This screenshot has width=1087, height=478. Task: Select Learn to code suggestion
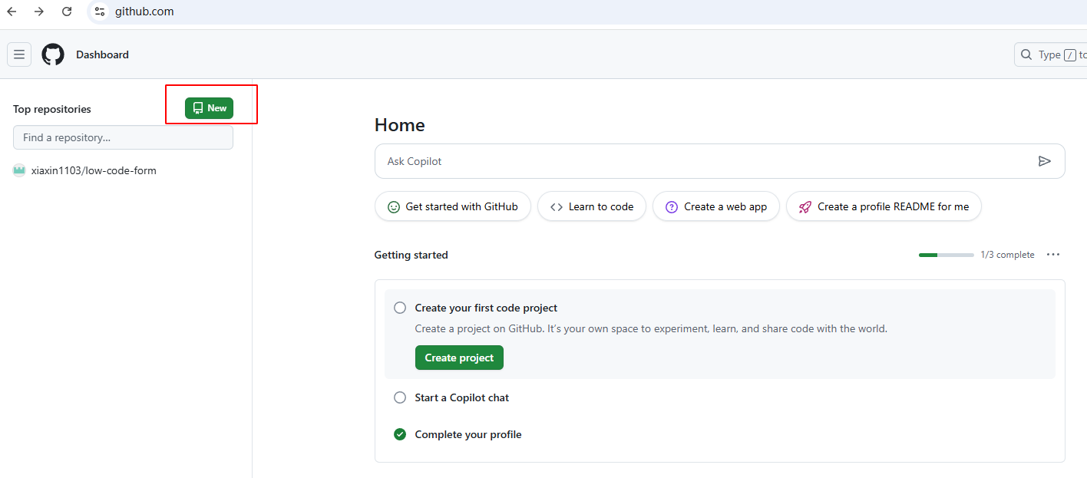coord(592,206)
